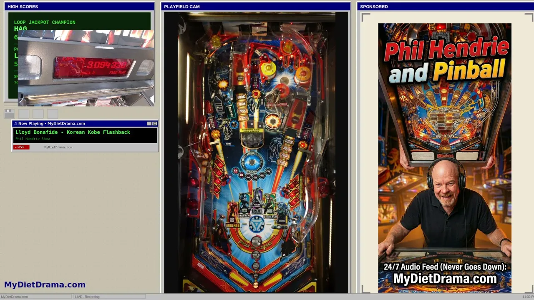Screen dimensions: 534x300
Task: Click the clock in the status bar
Action: click(528, 297)
